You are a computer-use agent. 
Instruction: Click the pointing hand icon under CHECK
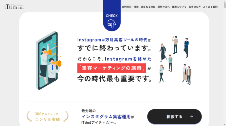(112, 24)
